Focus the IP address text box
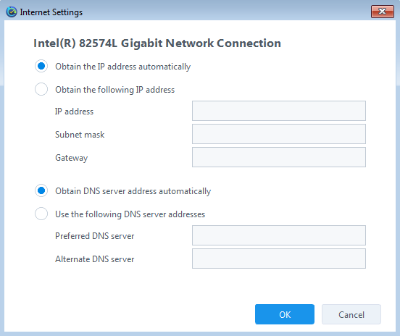 (279, 111)
